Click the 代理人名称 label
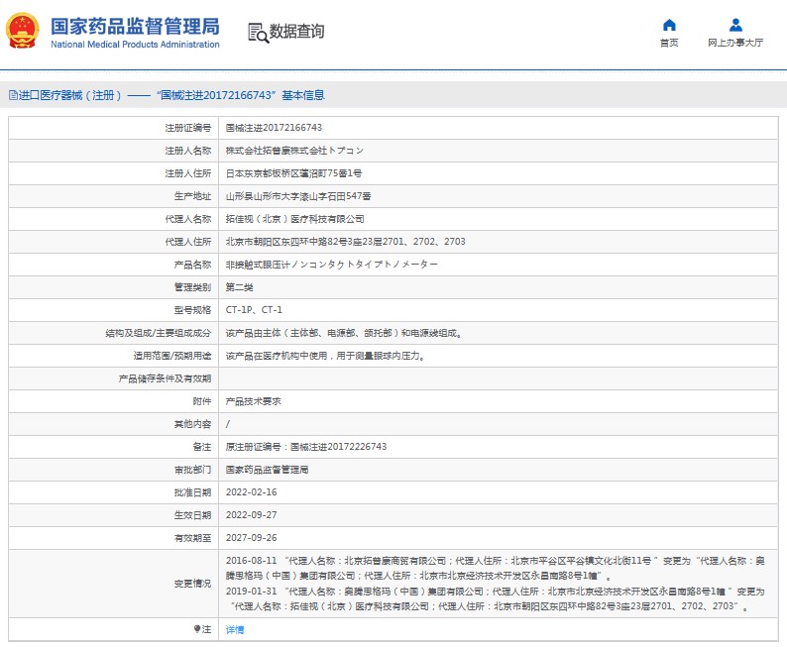This screenshot has width=787, height=647. pos(188,219)
